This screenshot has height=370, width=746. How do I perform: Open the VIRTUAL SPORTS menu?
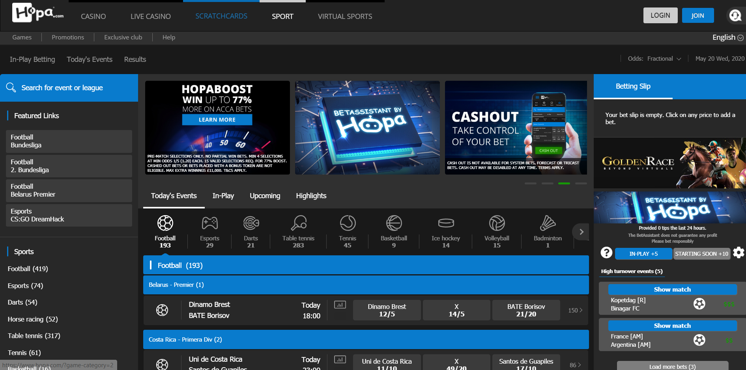[345, 16]
